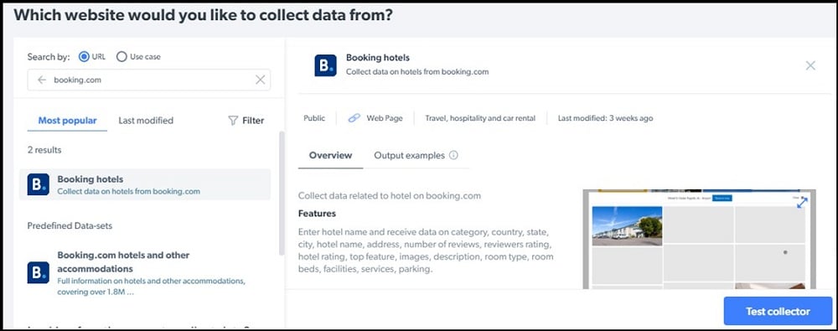Click the Web Page link icon
This screenshot has height=331, width=838.
pyautogui.click(x=354, y=118)
